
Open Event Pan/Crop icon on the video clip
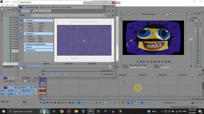click(x=41, y=83)
